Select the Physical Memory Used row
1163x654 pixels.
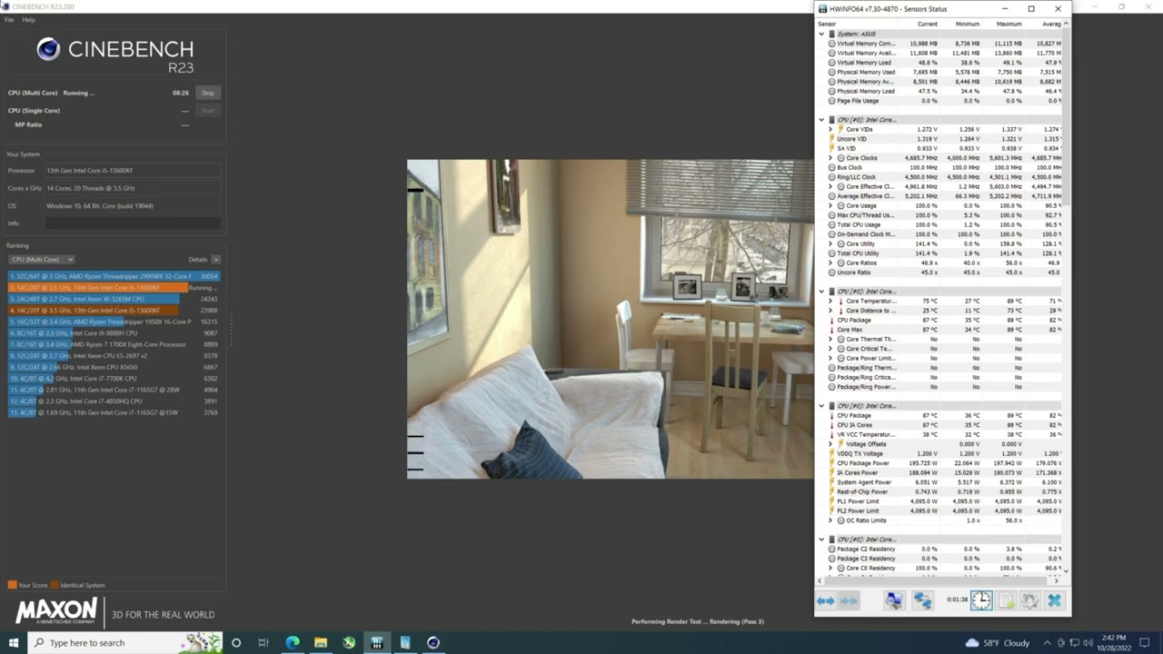click(939, 72)
